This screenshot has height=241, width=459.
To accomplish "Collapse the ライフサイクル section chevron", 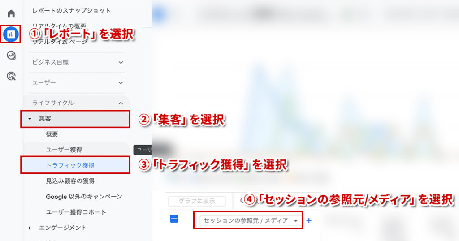I will pos(121,103).
